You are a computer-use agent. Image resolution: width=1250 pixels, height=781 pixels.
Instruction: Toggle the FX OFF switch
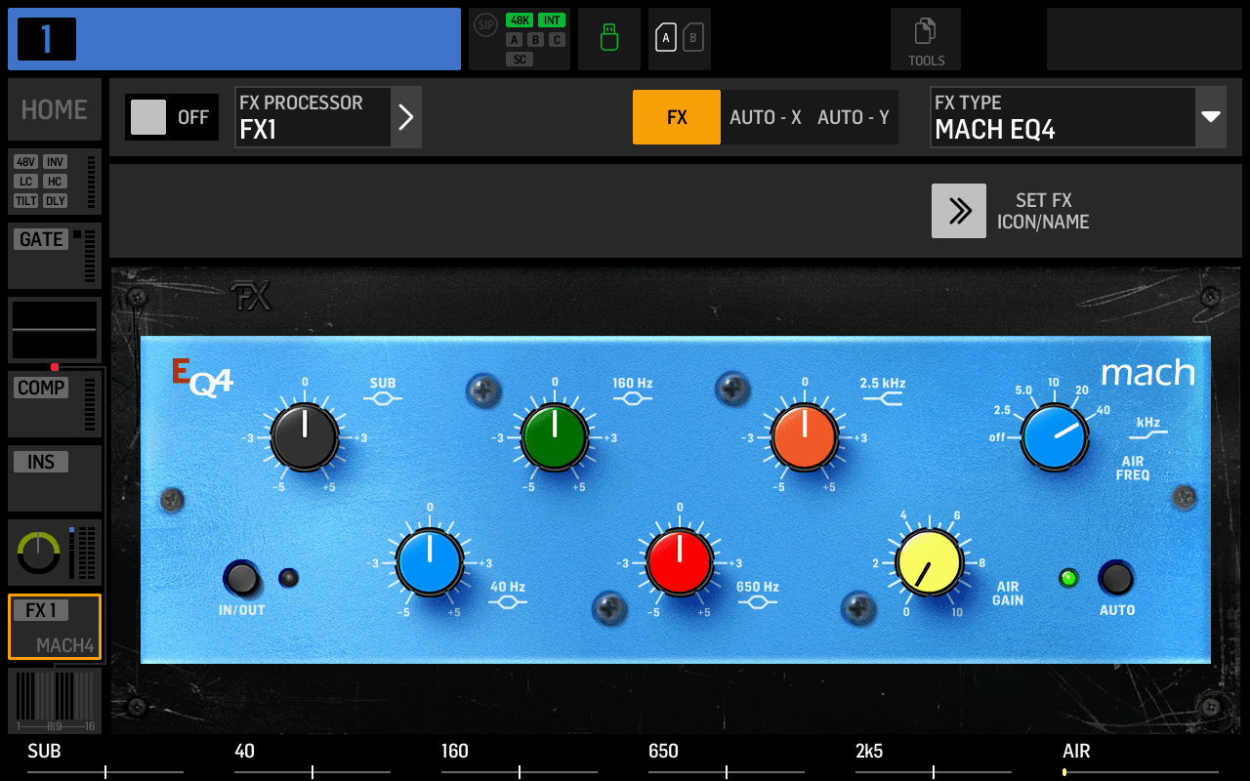(171, 117)
